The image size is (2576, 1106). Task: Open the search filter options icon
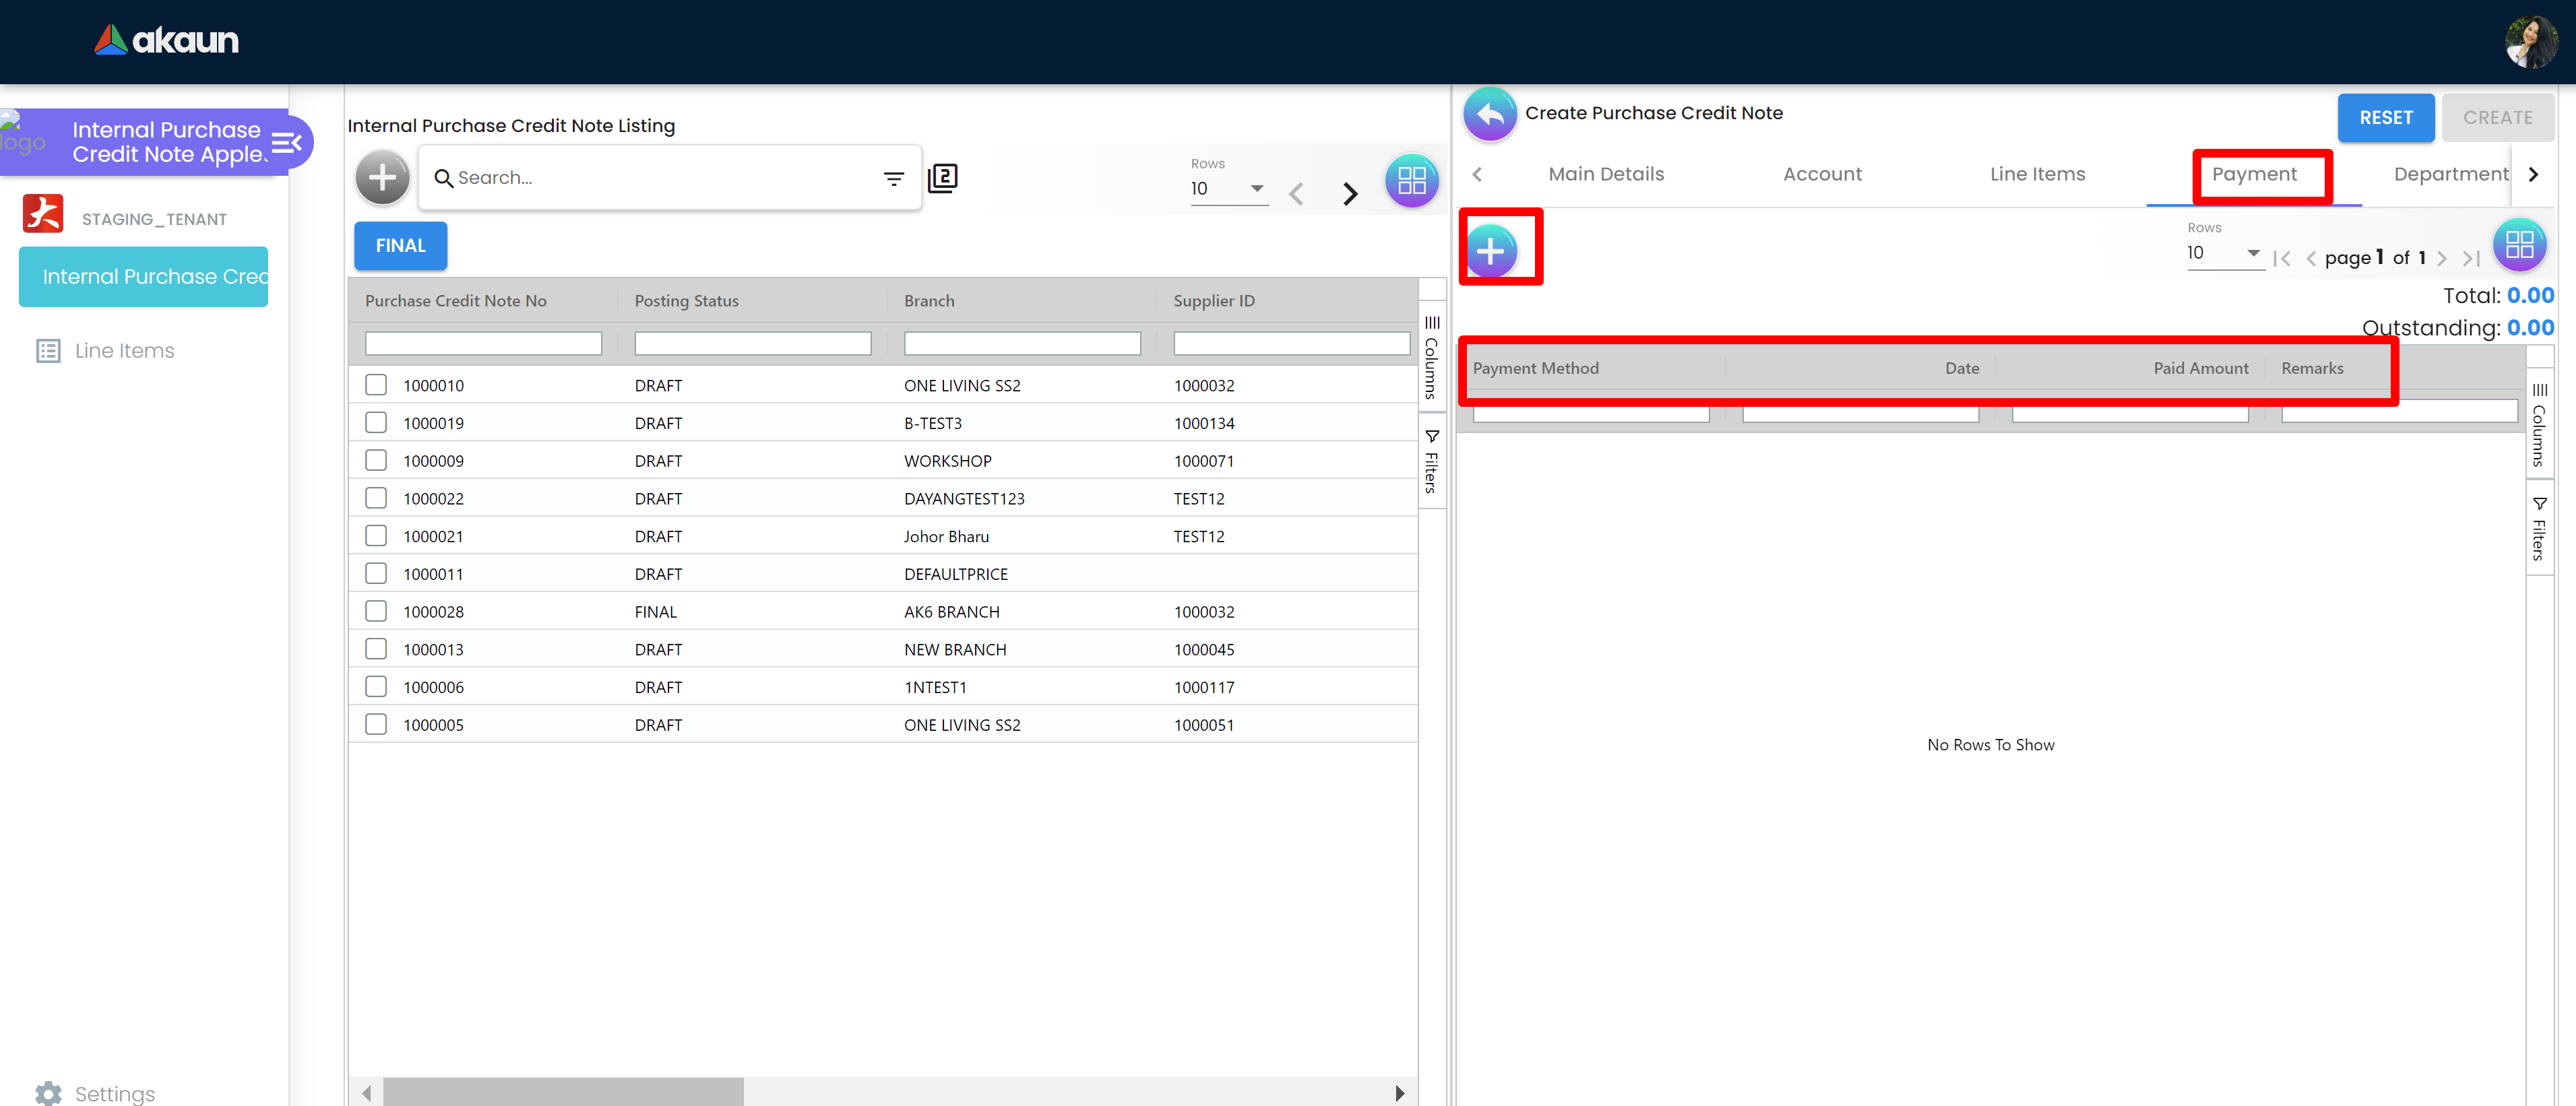[893, 178]
